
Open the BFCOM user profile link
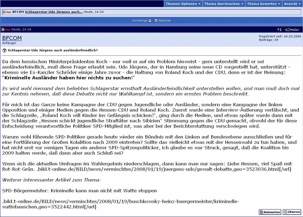click(12, 38)
